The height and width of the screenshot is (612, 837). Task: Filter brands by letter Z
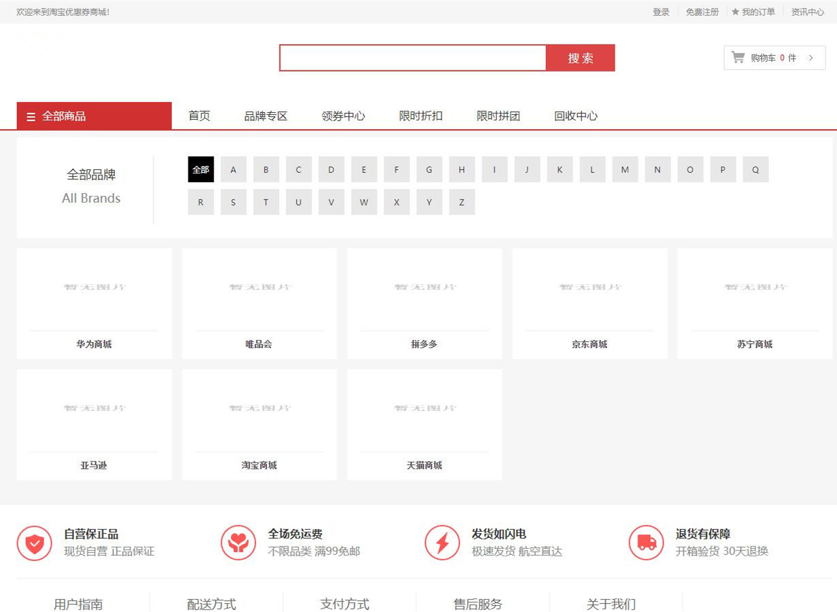pos(462,202)
